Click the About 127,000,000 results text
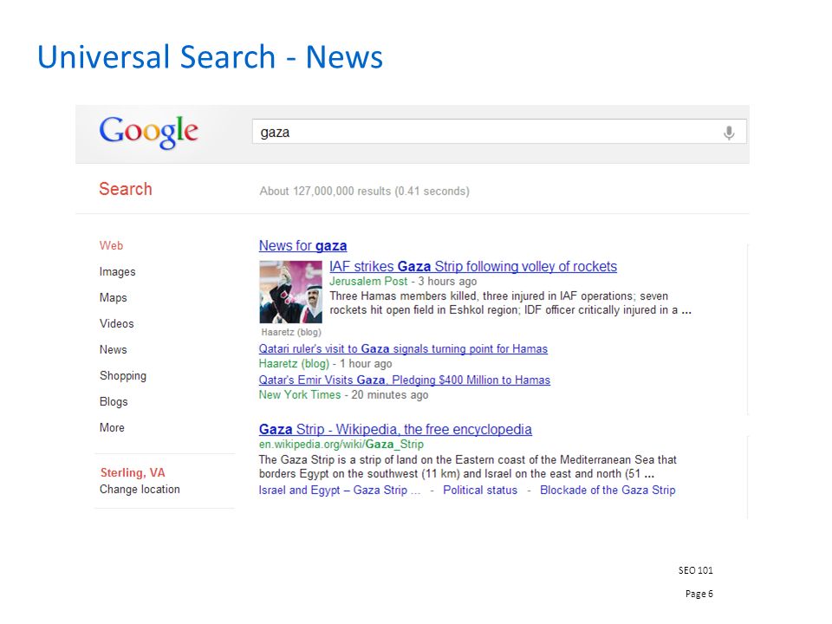The height and width of the screenshot is (624, 832). click(365, 191)
